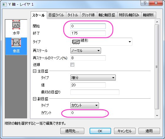Click the キャンセル button
The image size is (165, 139).
(125, 131)
